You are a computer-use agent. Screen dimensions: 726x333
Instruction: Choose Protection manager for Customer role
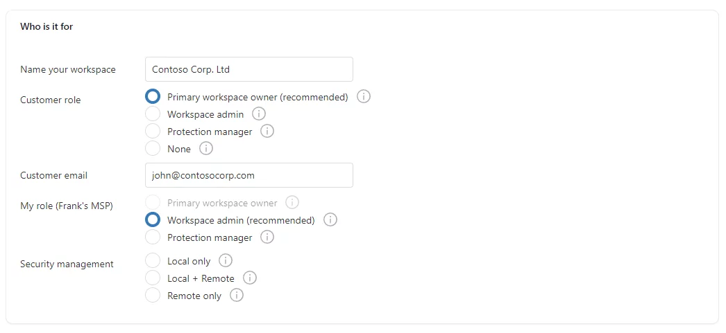coord(153,132)
